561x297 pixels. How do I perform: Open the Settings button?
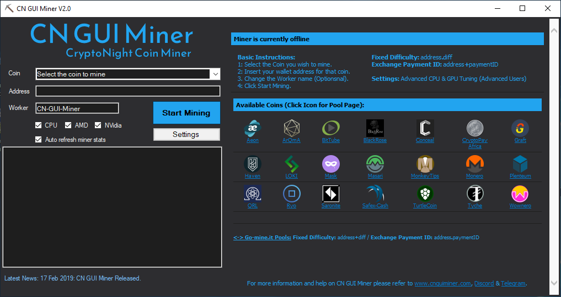click(186, 134)
